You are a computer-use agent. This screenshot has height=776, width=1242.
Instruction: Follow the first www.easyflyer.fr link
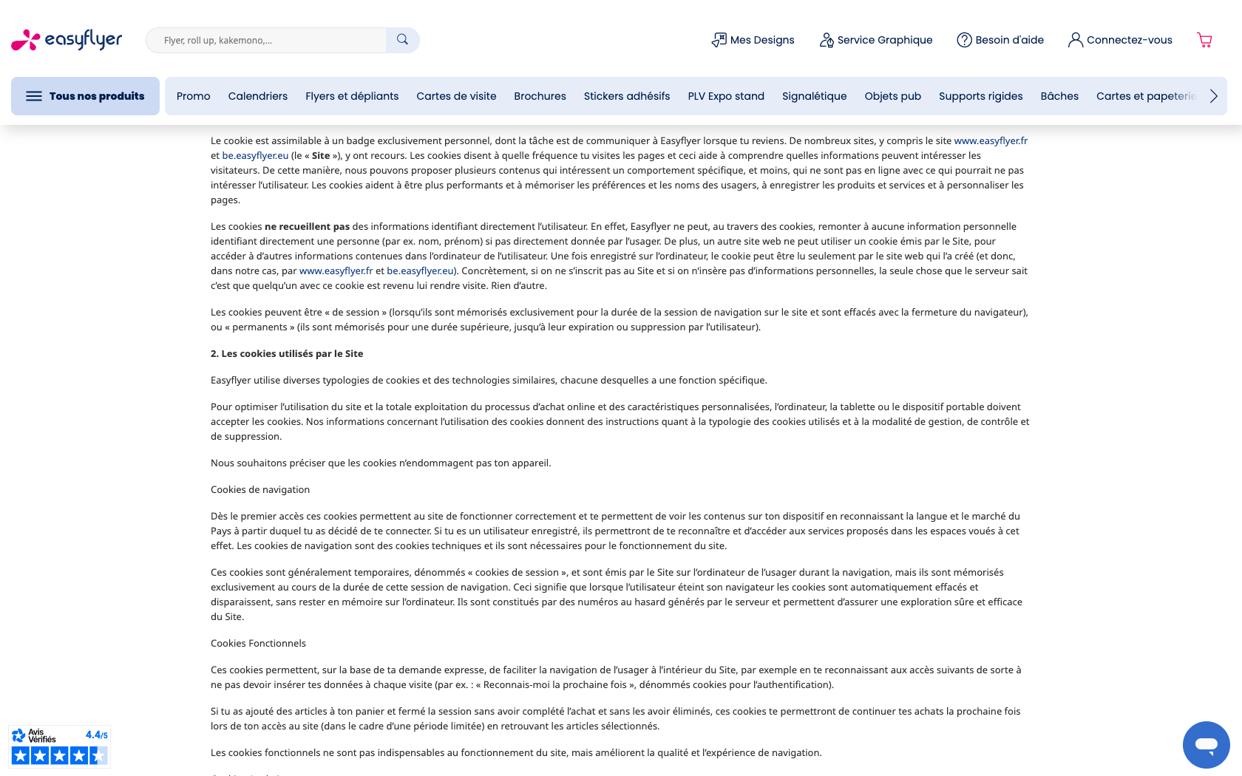991,140
